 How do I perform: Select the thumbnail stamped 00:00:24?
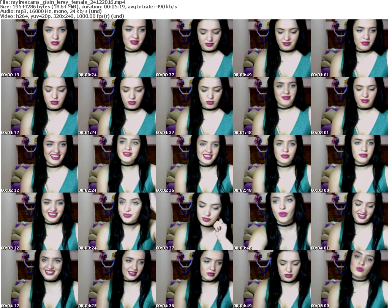click(117, 48)
